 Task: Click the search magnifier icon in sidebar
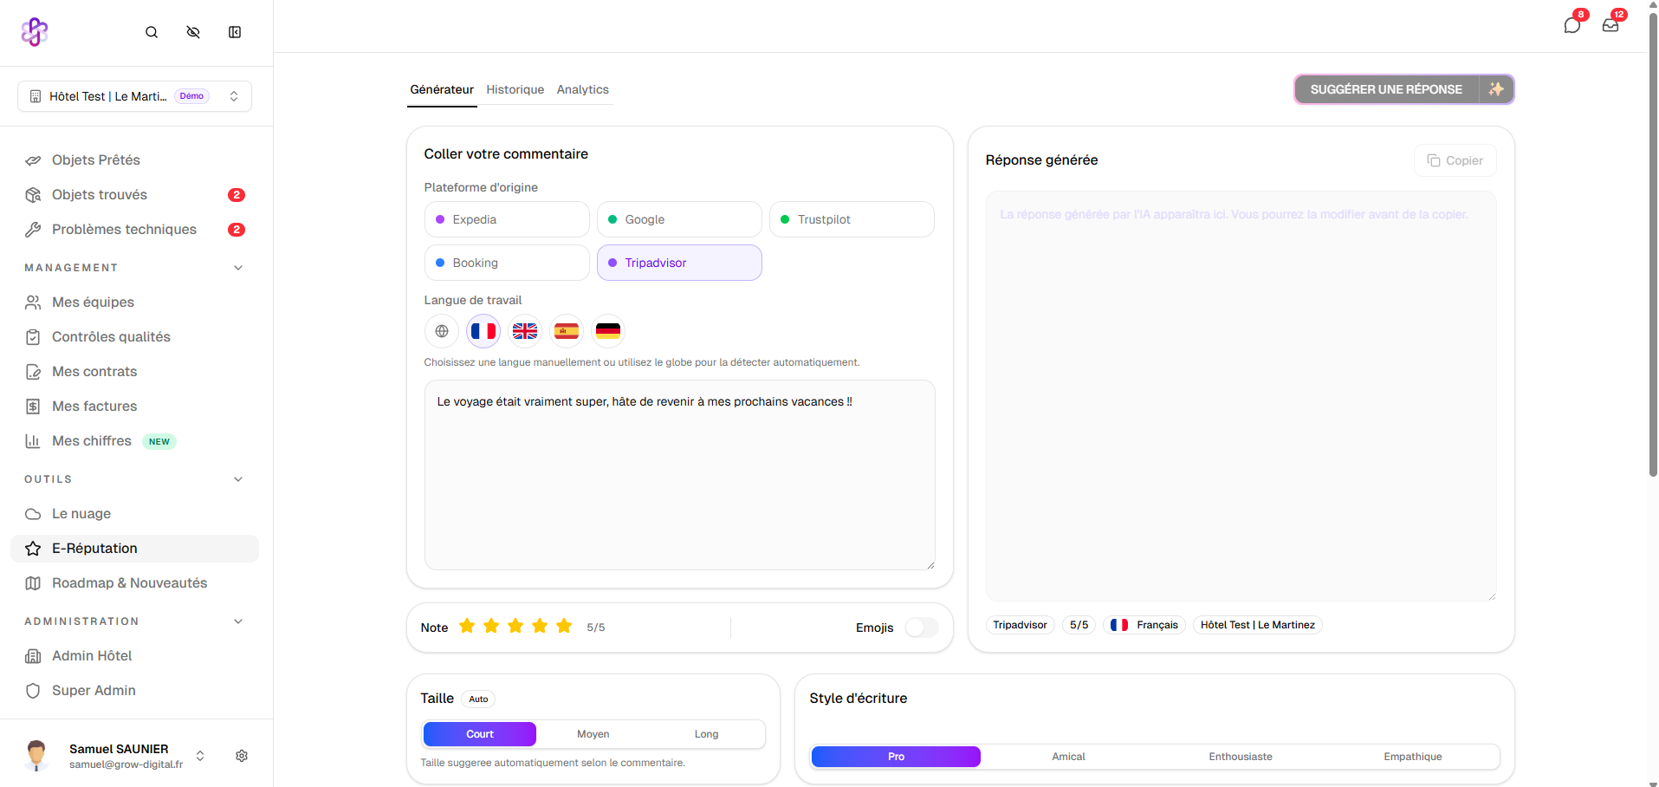[152, 32]
